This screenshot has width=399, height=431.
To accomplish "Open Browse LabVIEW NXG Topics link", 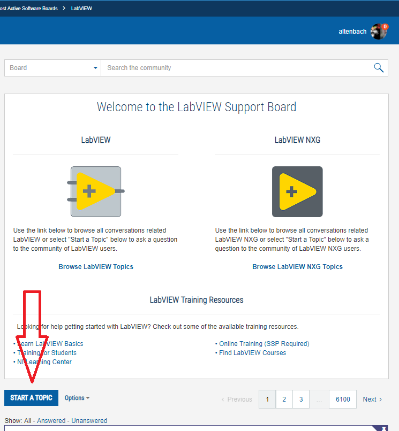I will [297, 267].
